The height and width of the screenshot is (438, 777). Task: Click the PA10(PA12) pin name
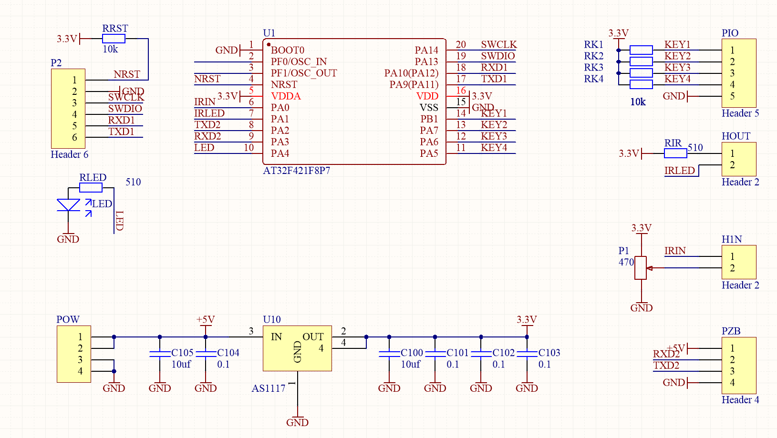(x=411, y=73)
